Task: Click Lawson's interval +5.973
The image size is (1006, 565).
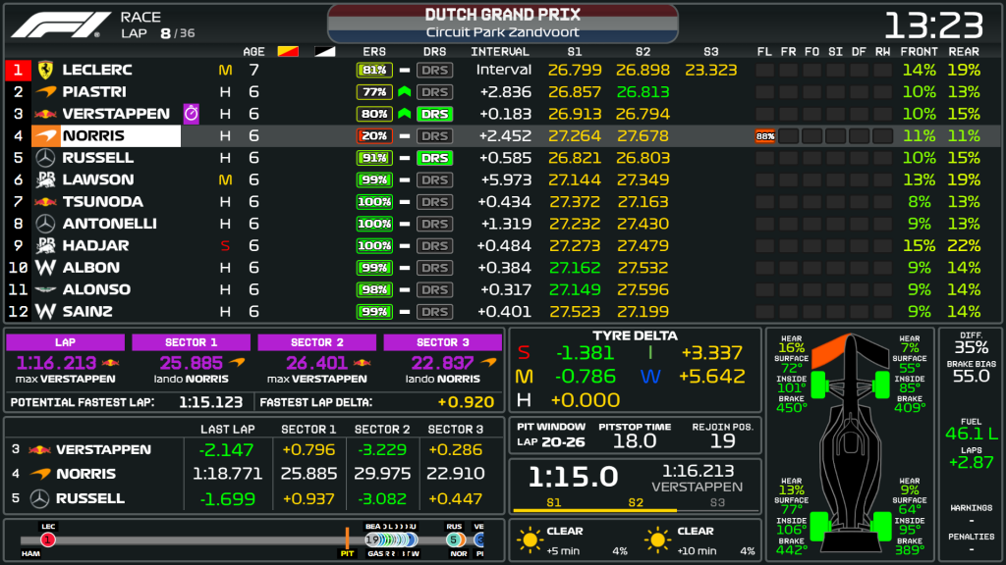Action: click(506, 180)
